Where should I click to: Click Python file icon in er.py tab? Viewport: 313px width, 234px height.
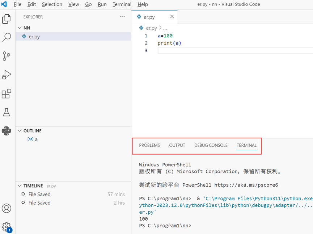[x=139, y=17]
